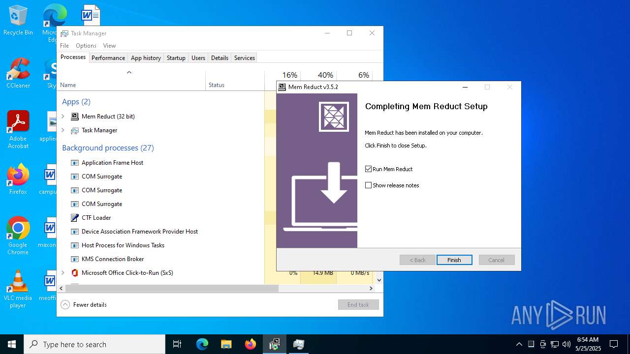
Task: Select the first COM Surrogate icon
Action: pos(75,177)
